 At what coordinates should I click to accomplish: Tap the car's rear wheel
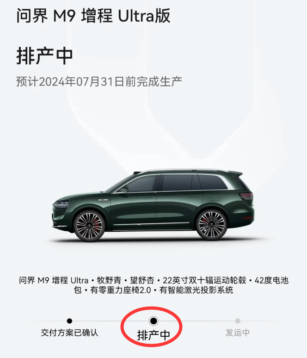tap(212, 225)
